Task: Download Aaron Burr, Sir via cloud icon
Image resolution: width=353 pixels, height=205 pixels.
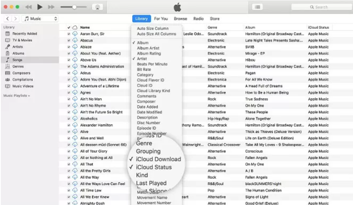Action: point(75,34)
